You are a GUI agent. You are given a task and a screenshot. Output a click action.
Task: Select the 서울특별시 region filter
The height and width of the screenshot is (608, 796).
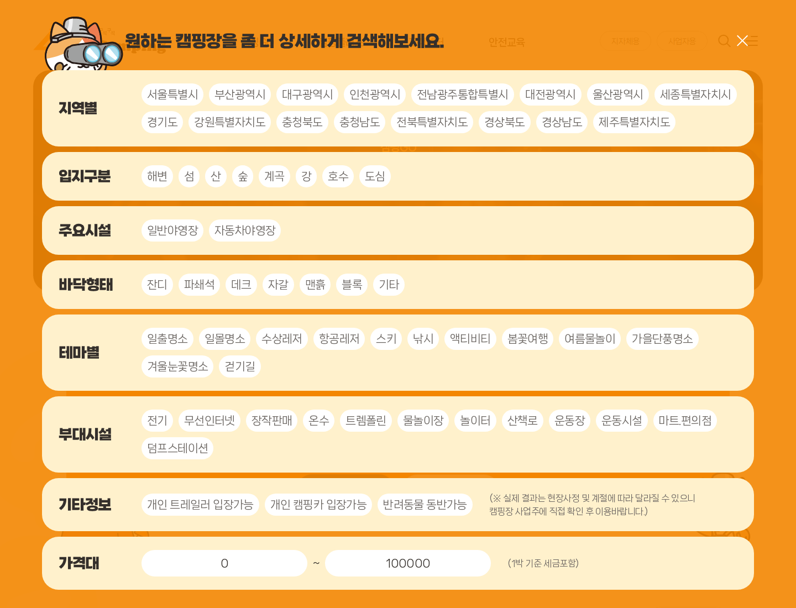click(x=172, y=95)
